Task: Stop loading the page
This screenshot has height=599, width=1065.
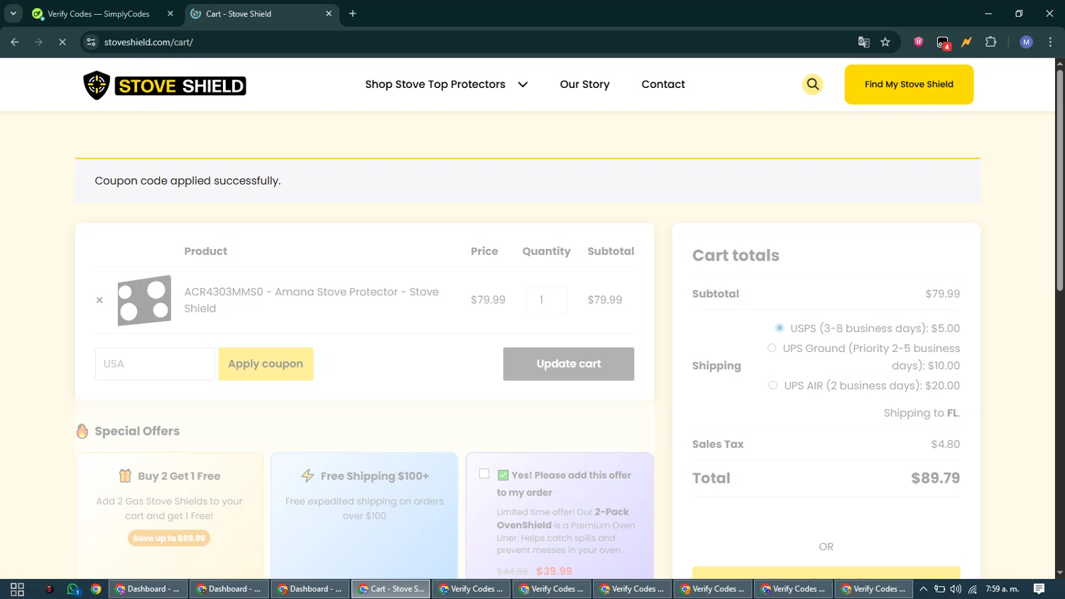Action: (x=62, y=42)
